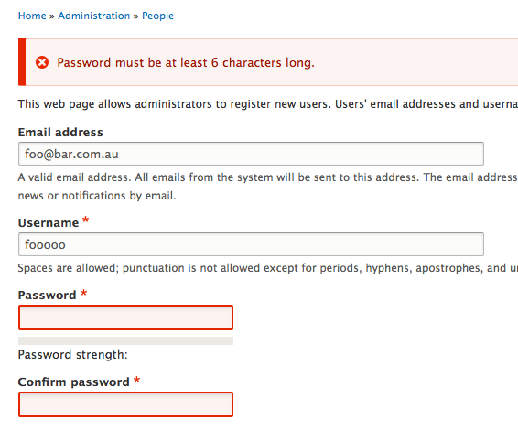Click the email address help description
Viewport: 518px width, 441px height.
(x=268, y=187)
